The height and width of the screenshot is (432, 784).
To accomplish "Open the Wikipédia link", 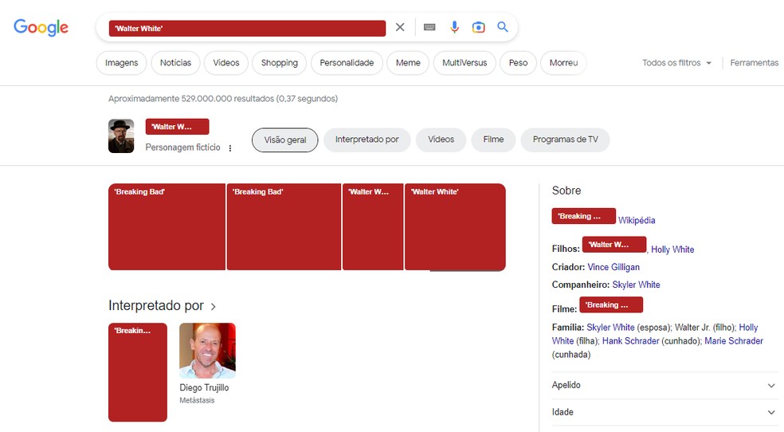I will (637, 221).
